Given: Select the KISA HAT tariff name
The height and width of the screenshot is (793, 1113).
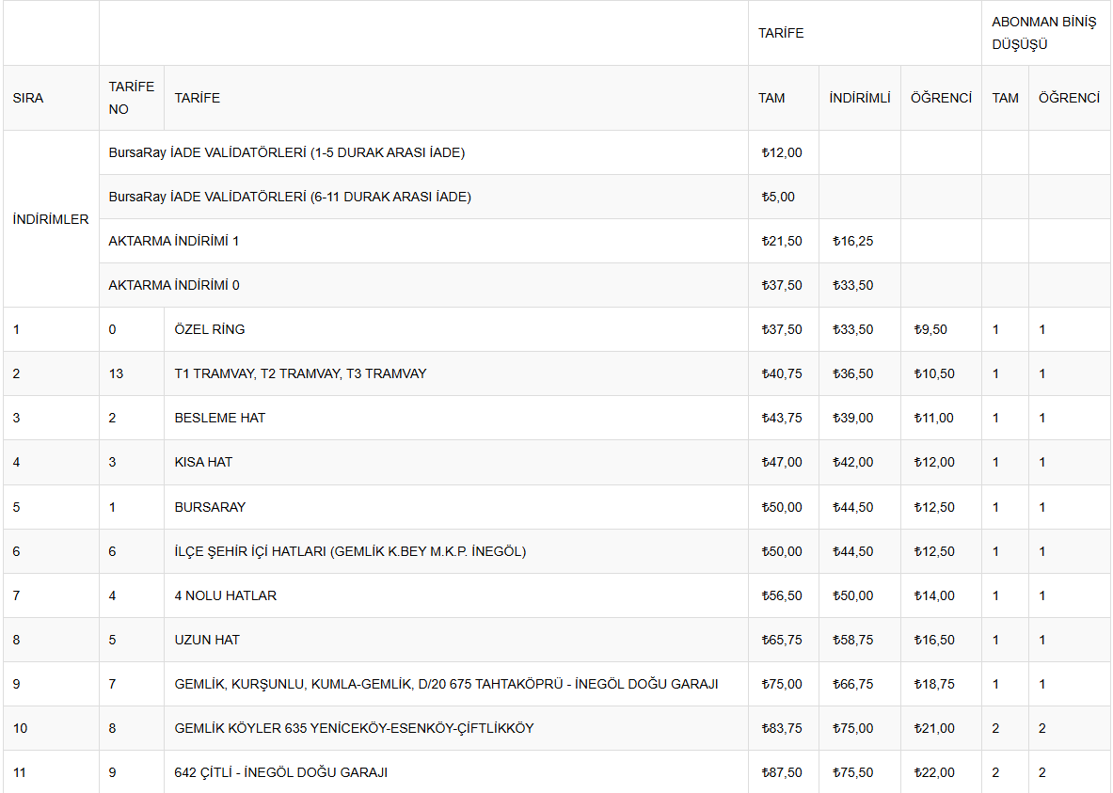Looking at the screenshot, I should pos(204,462).
